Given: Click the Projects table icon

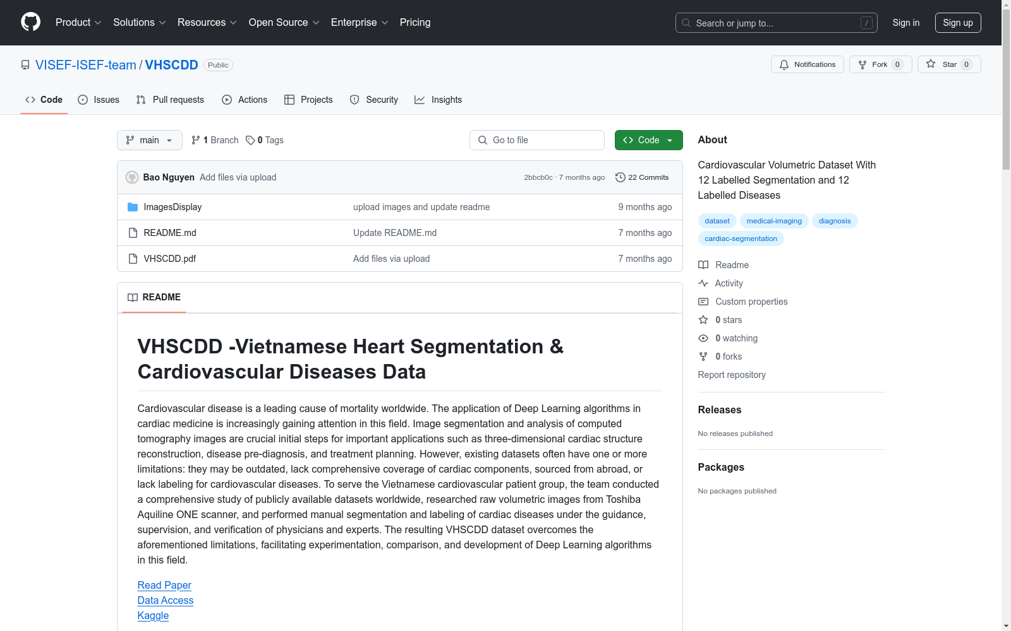Looking at the screenshot, I should point(289,100).
